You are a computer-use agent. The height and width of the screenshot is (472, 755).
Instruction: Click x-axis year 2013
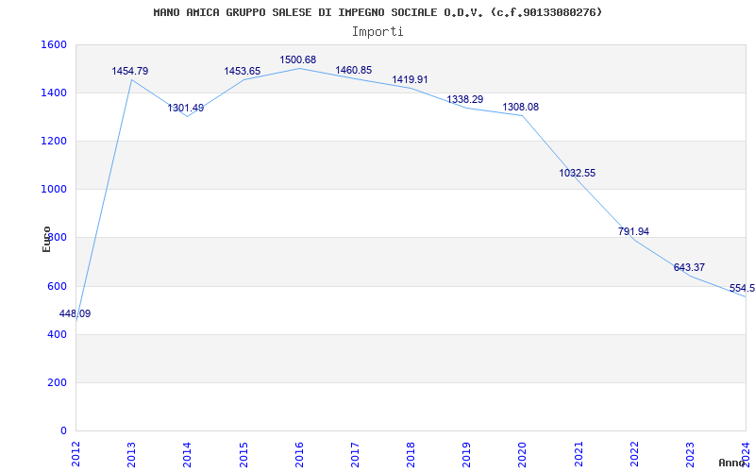[x=131, y=454]
